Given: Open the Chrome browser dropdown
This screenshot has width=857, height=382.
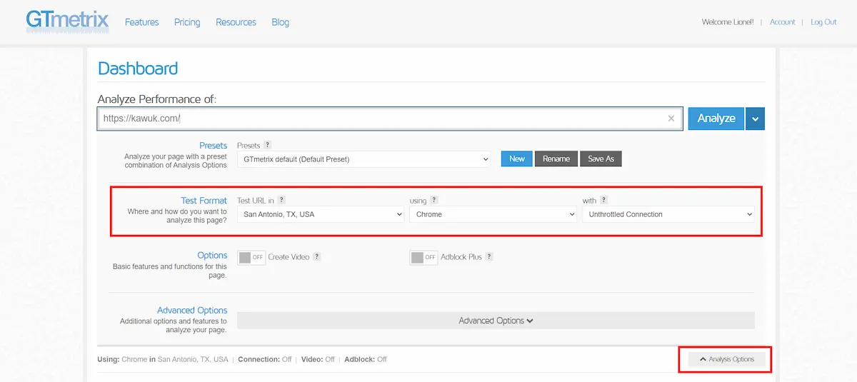Looking at the screenshot, I should point(493,214).
